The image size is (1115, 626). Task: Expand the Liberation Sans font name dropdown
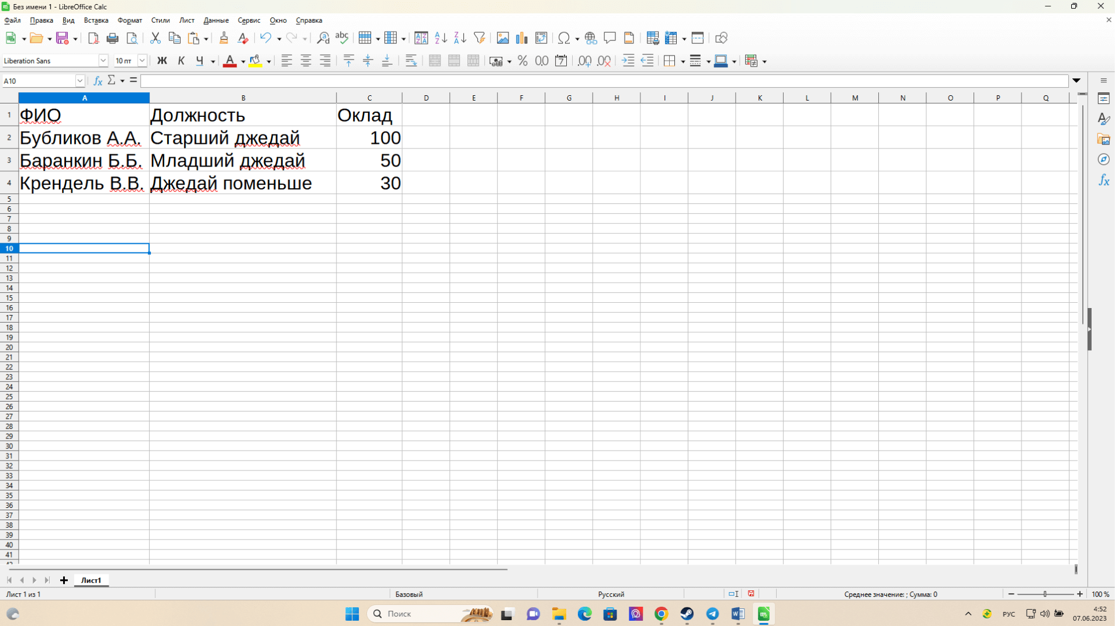[103, 61]
